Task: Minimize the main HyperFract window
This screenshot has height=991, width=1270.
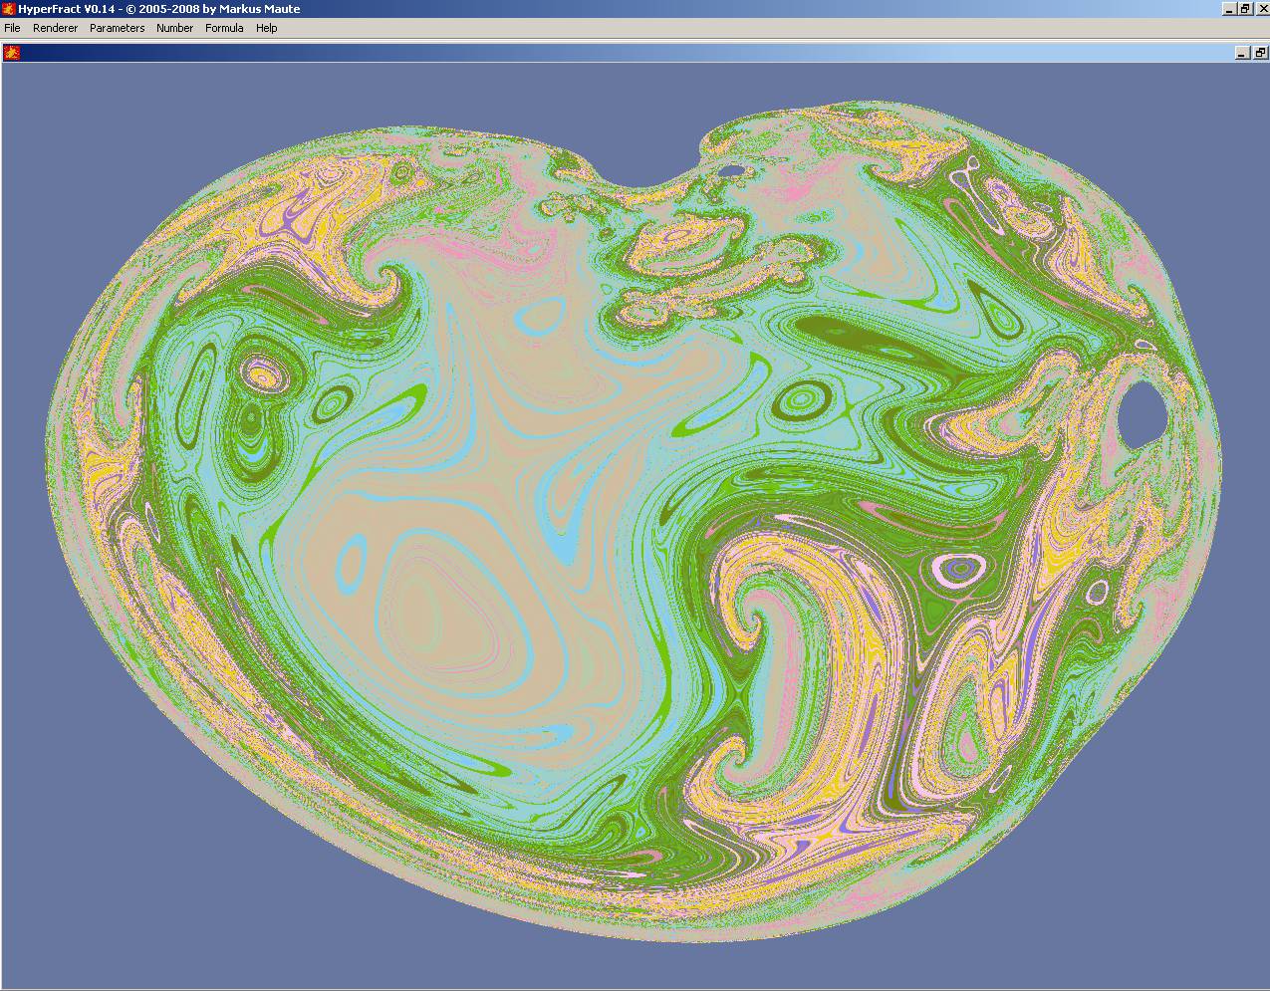Action: pos(1230,9)
